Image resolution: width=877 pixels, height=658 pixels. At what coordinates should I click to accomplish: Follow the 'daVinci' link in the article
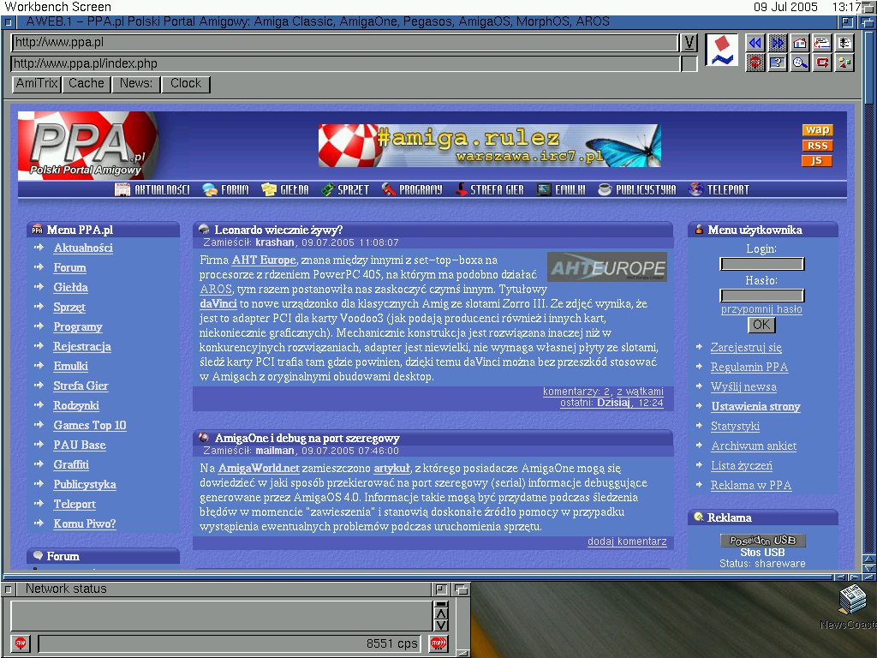(x=218, y=304)
